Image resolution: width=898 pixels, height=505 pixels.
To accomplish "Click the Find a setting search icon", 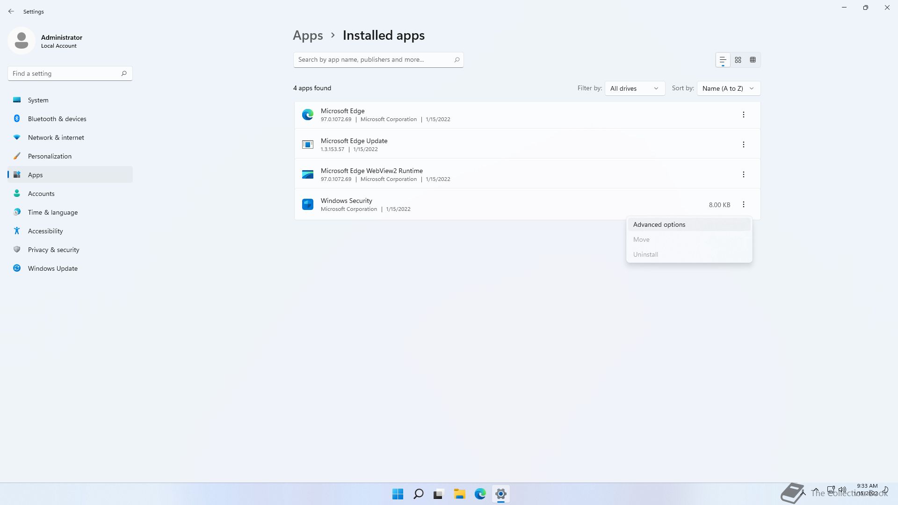I will pos(124,73).
